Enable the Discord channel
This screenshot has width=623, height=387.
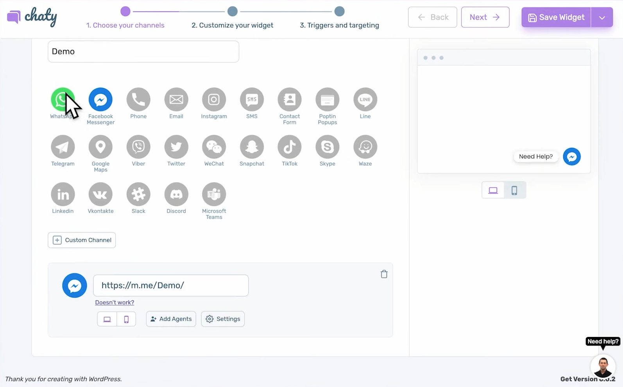click(x=176, y=194)
